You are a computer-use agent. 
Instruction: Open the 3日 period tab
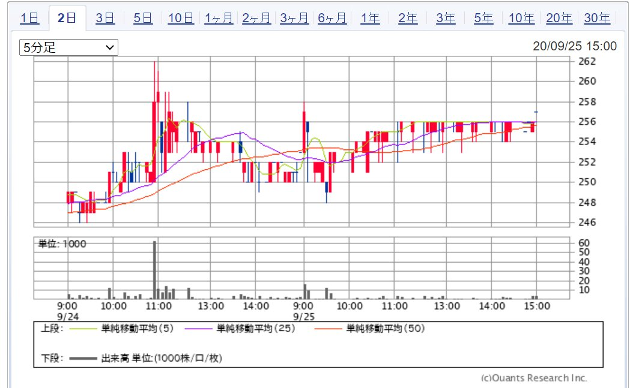(105, 18)
